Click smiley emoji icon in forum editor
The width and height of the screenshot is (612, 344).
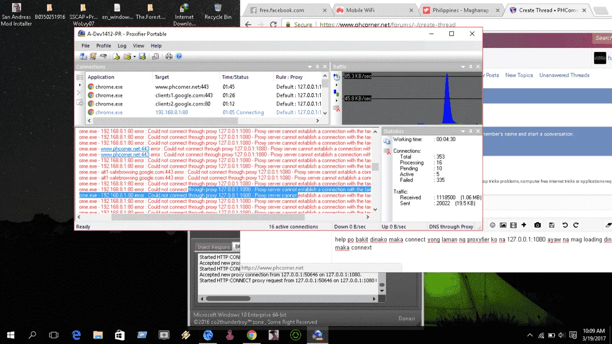click(493, 225)
